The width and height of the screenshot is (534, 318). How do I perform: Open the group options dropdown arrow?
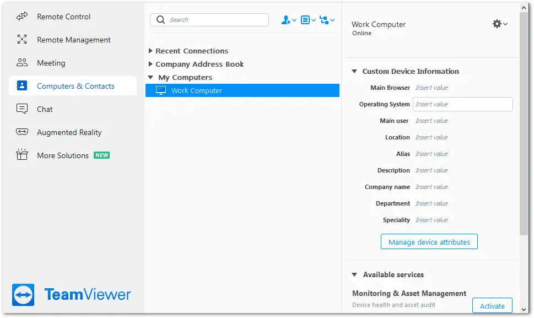point(332,20)
